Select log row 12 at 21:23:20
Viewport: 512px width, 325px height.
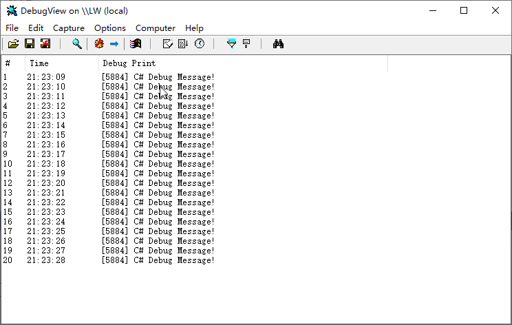(109, 183)
